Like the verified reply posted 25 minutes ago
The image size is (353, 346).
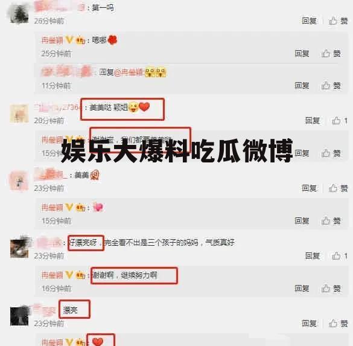click(331, 54)
